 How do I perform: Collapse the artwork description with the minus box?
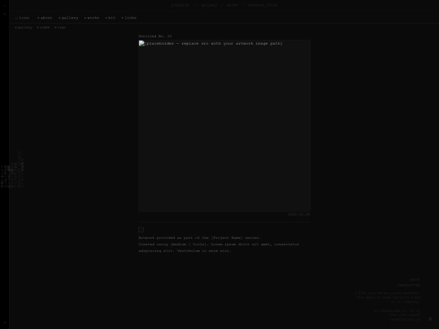pyautogui.click(x=141, y=230)
